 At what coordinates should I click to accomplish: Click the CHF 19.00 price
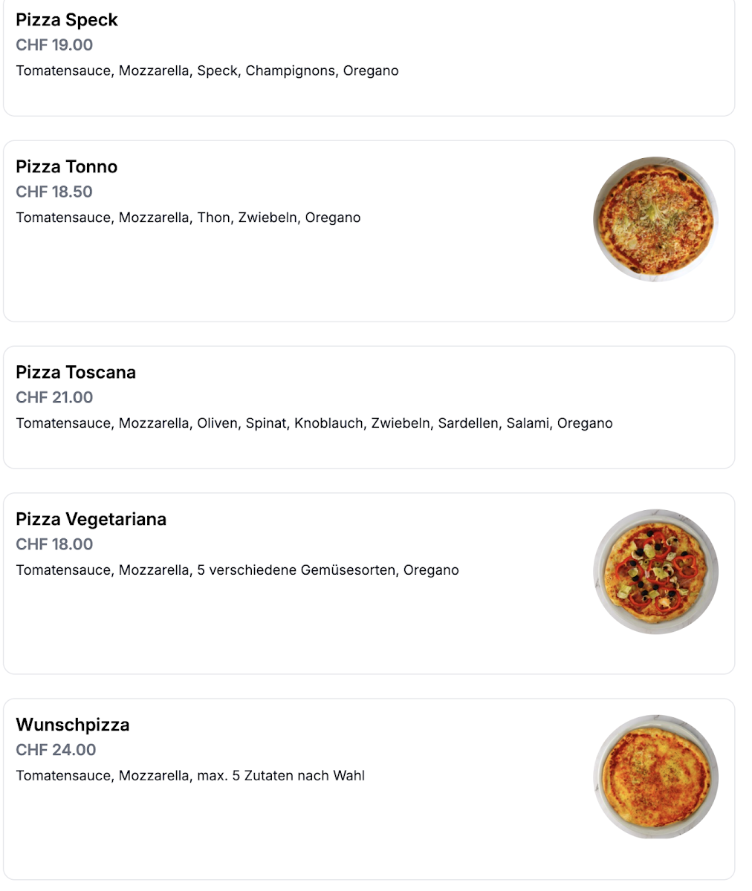click(x=54, y=45)
